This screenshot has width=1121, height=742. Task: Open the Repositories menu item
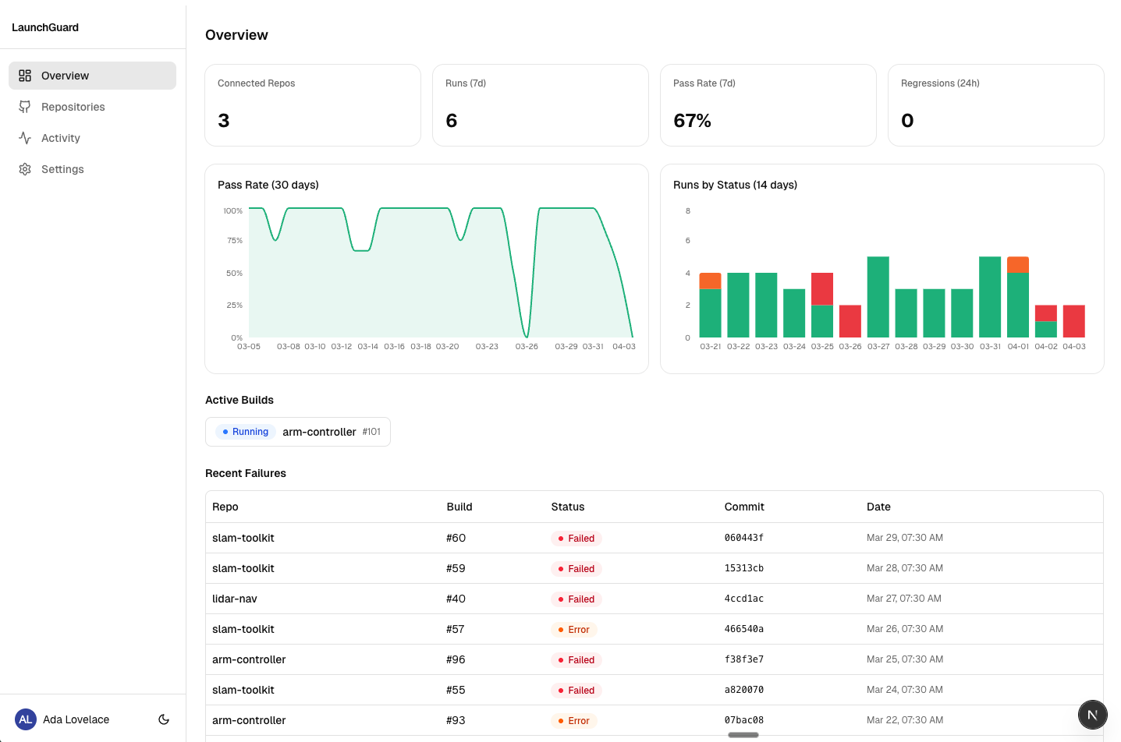pyautogui.click(x=73, y=107)
